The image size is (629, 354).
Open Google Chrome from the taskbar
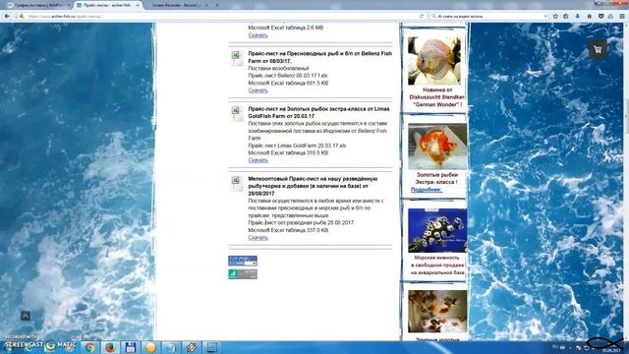tap(89, 347)
